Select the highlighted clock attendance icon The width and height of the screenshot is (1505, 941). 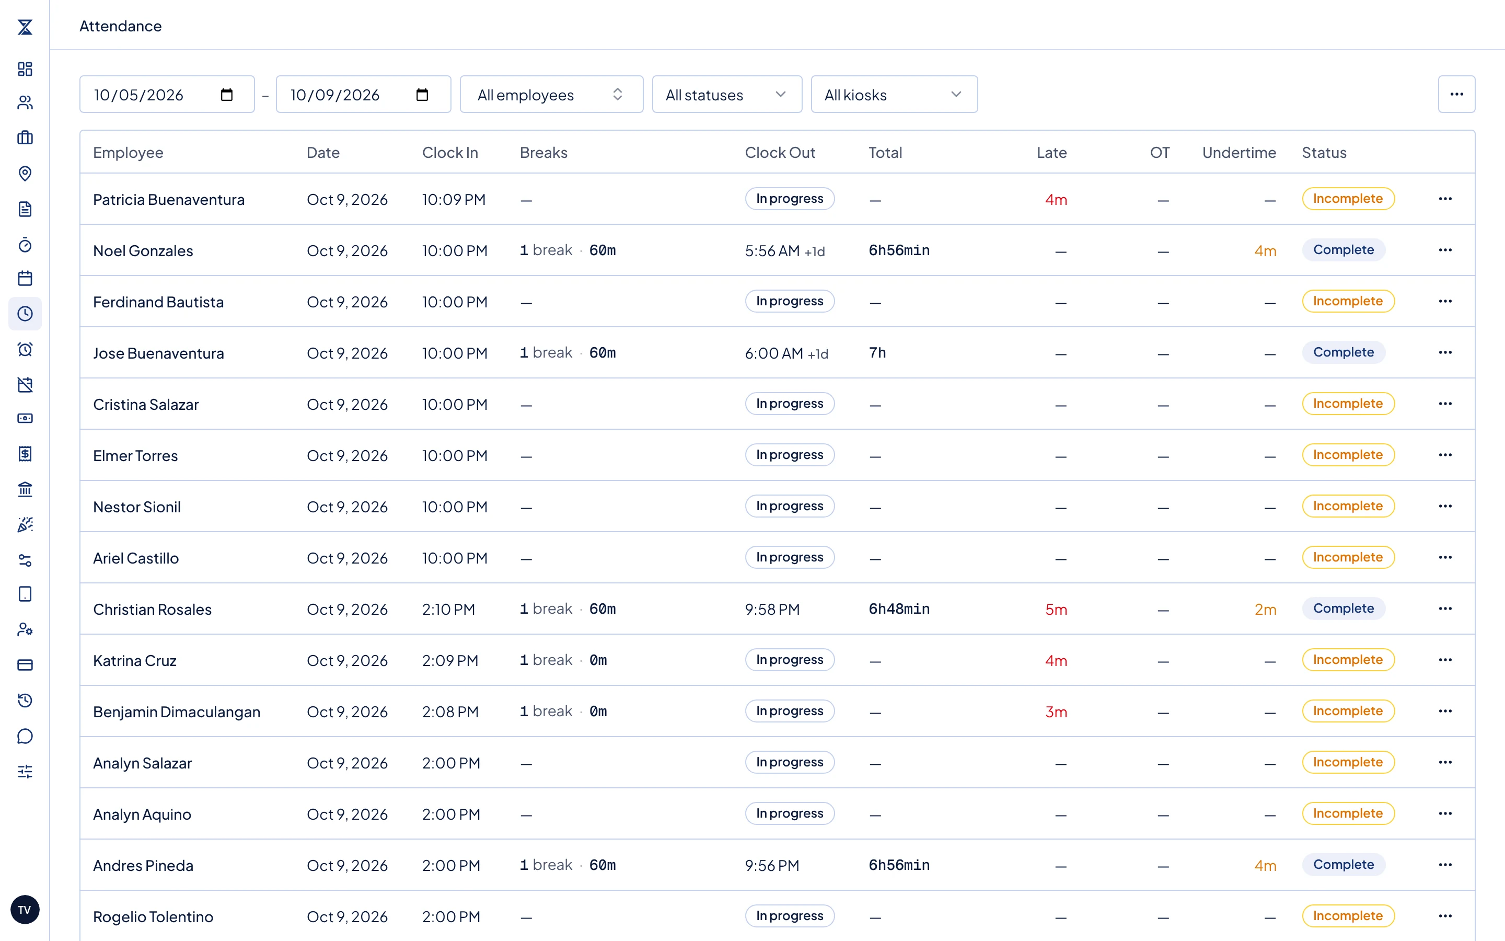[x=25, y=314]
